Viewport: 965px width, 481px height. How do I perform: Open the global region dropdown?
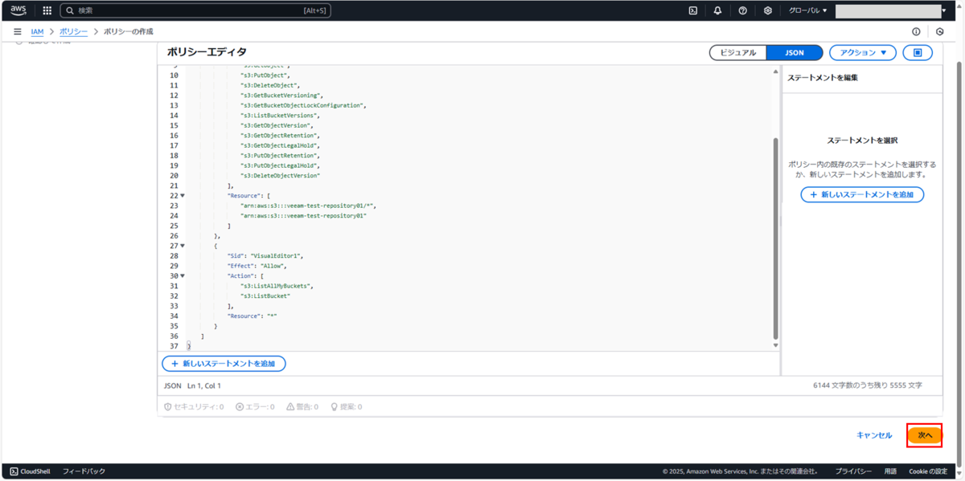pyautogui.click(x=807, y=10)
